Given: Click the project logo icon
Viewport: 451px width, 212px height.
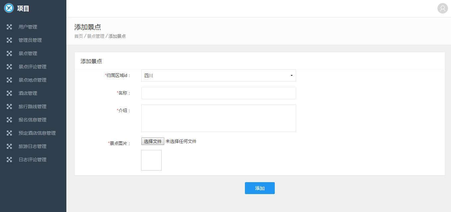Looking at the screenshot, I should click(9, 8).
